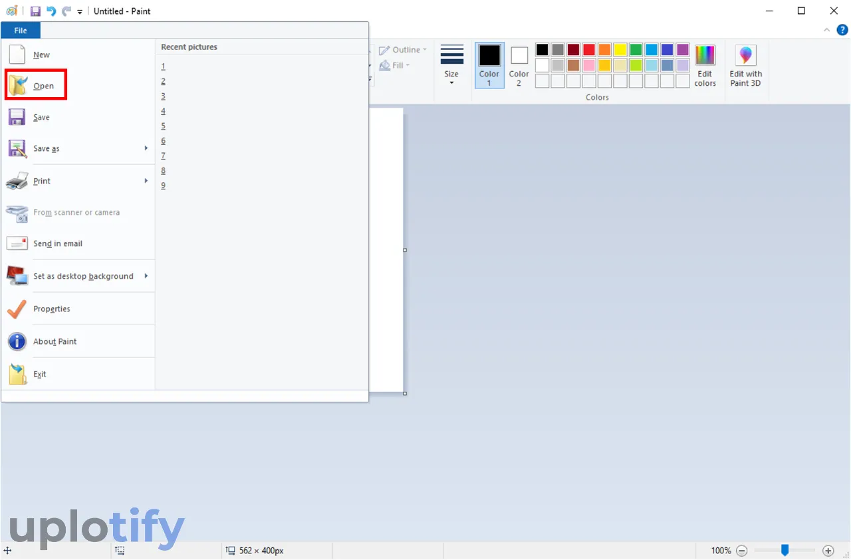Click the New menu item
The width and height of the screenshot is (851, 560).
click(x=78, y=55)
